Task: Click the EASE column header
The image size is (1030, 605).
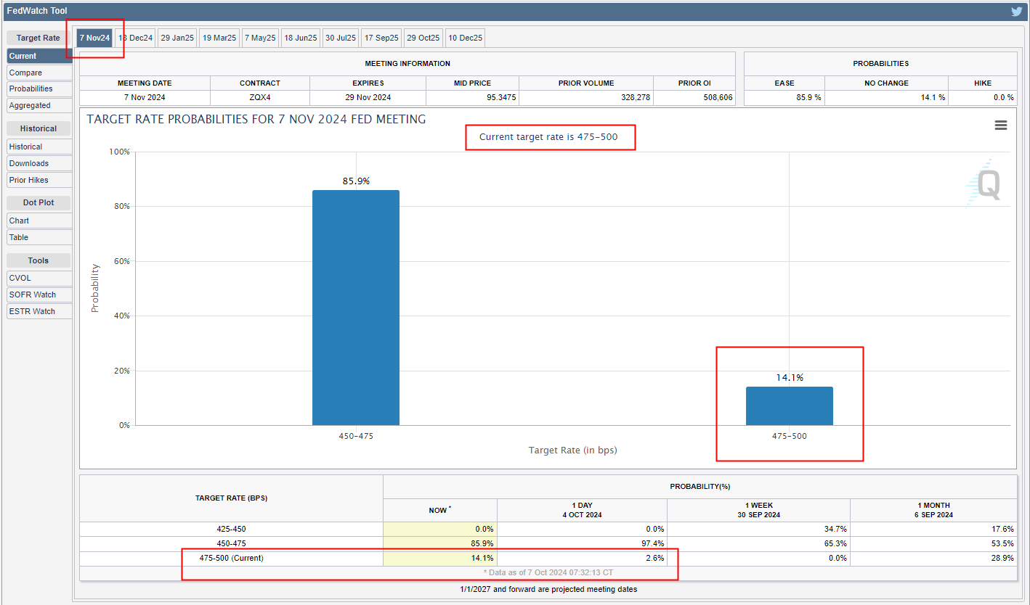Action: coord(784,83)
